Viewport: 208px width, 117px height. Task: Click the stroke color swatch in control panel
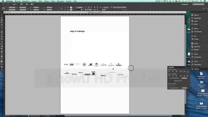point(71,9)
